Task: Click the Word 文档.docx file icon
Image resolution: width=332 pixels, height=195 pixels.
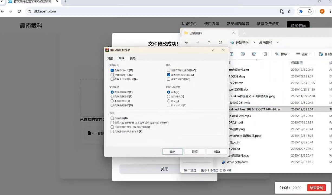Action: [x=223, y=162]
